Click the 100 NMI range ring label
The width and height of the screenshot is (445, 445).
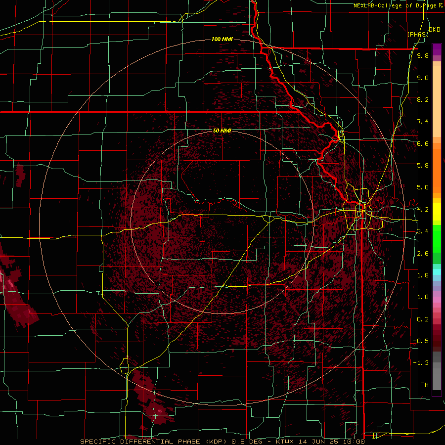pos(222,39)
